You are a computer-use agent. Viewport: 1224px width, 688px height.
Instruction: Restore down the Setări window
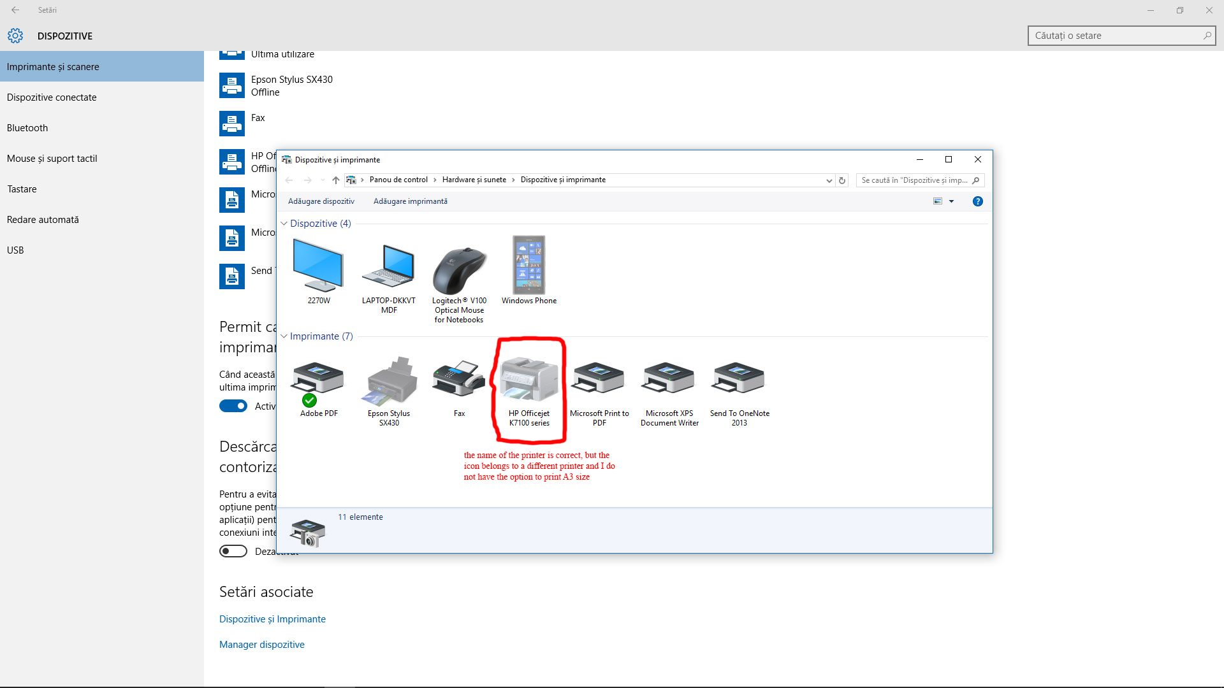(x=1180, y=10)
